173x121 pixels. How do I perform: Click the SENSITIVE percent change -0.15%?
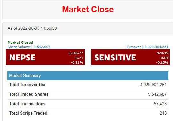[x=162, y=63]
